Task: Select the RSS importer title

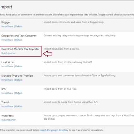Action: coord(3,89)
